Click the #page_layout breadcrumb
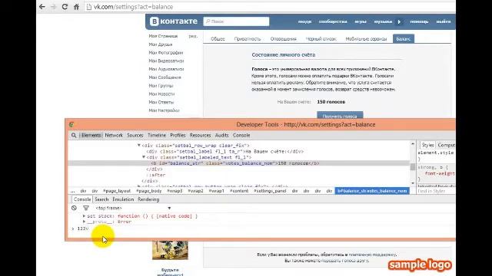492x276 pixels. pos(117,191)
